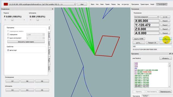Turn on coolant with M7 button

point(12,81)
